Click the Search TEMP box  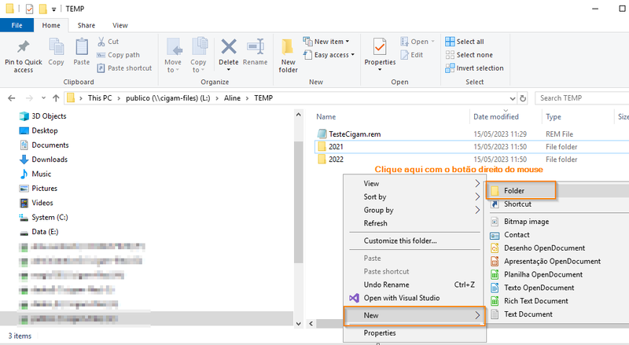coord(582,98)
